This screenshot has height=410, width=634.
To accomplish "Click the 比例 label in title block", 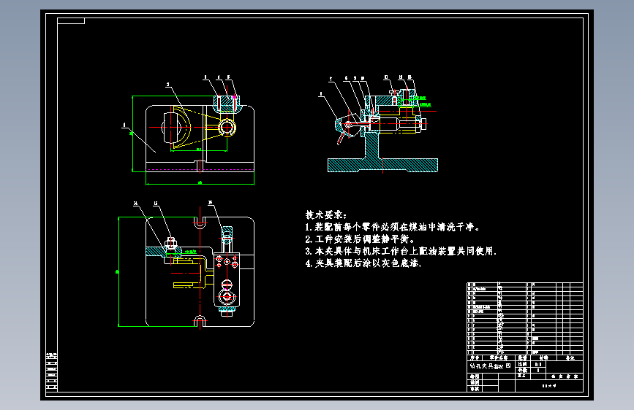I will click(x=522, y=364).
